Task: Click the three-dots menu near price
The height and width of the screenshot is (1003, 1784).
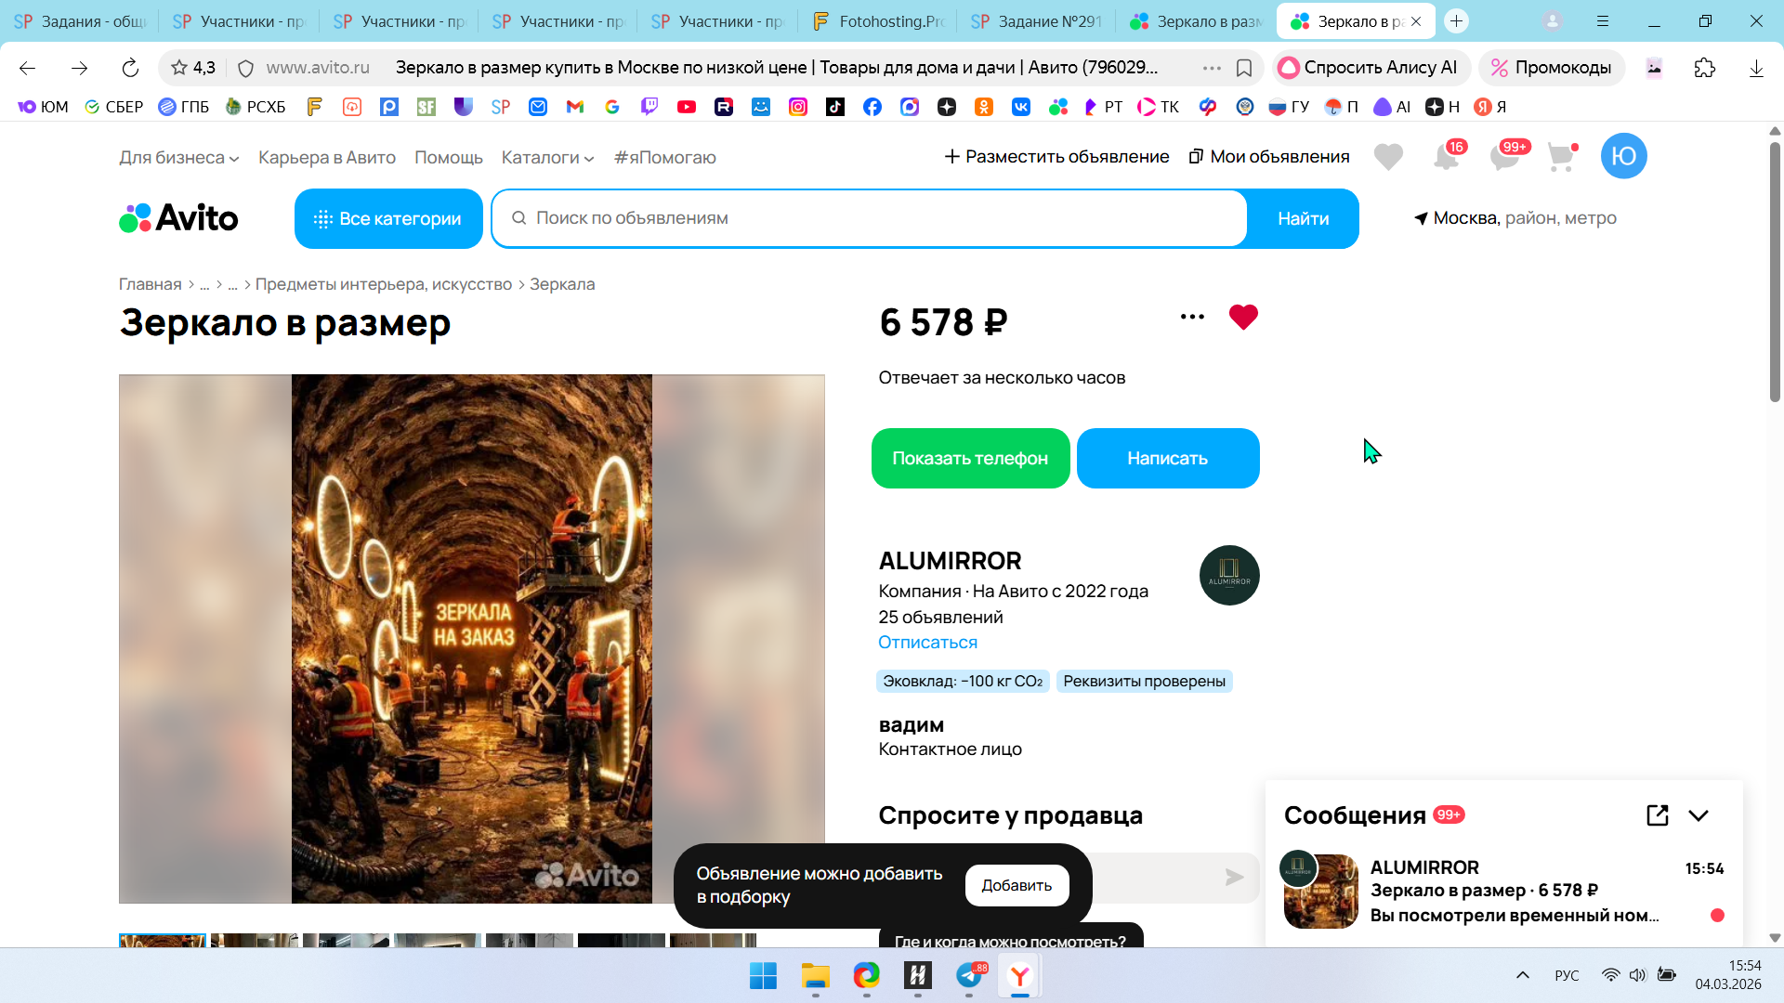Action: click(x=1192, y=317)
